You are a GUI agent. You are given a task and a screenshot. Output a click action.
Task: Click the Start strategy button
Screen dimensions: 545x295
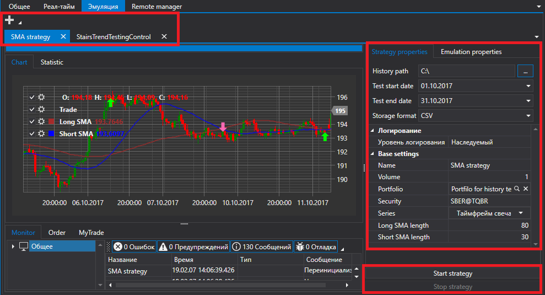[x=452, y=273]
